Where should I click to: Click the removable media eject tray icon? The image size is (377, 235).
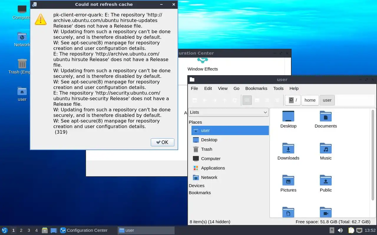point(332,230)
